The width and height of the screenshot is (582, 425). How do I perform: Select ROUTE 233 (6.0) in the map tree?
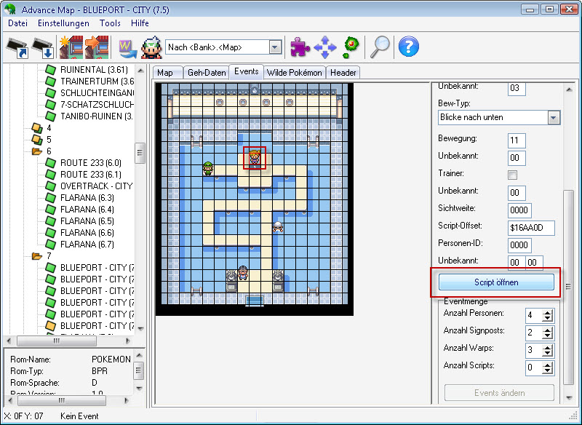[90, 162]
